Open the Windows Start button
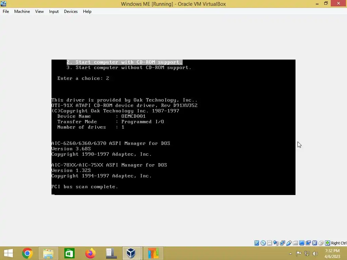 8,253
